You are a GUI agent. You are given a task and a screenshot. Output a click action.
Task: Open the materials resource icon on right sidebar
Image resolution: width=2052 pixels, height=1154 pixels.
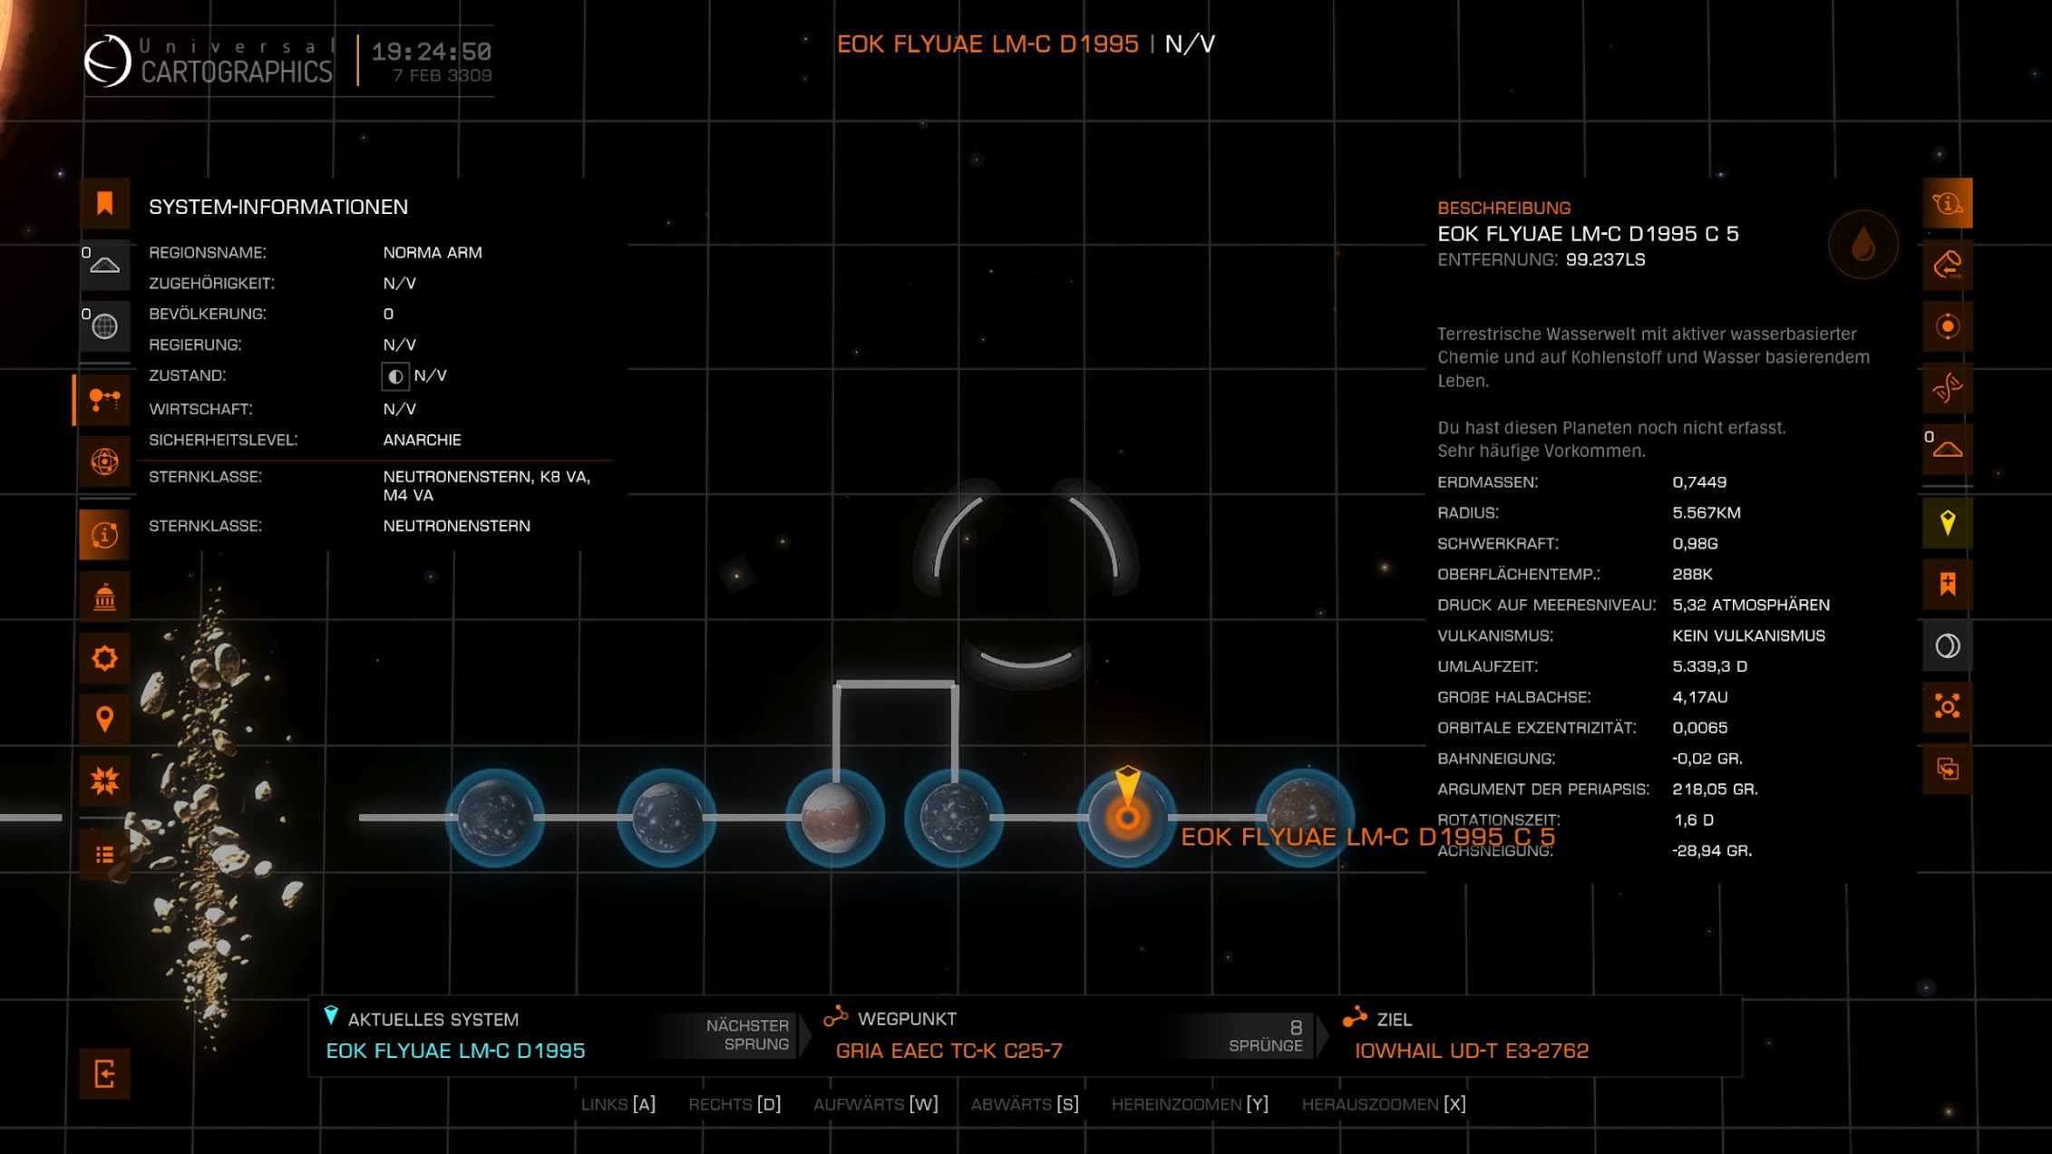pos(1947,265)
